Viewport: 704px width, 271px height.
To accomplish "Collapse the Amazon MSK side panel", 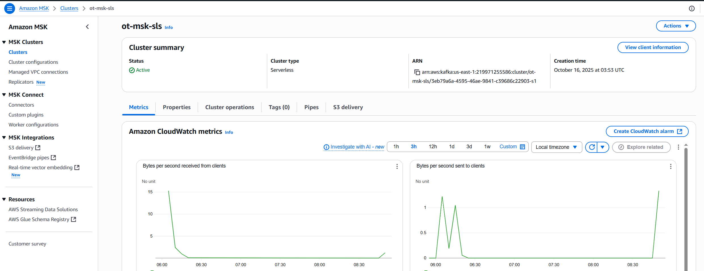I will [87, 27].
